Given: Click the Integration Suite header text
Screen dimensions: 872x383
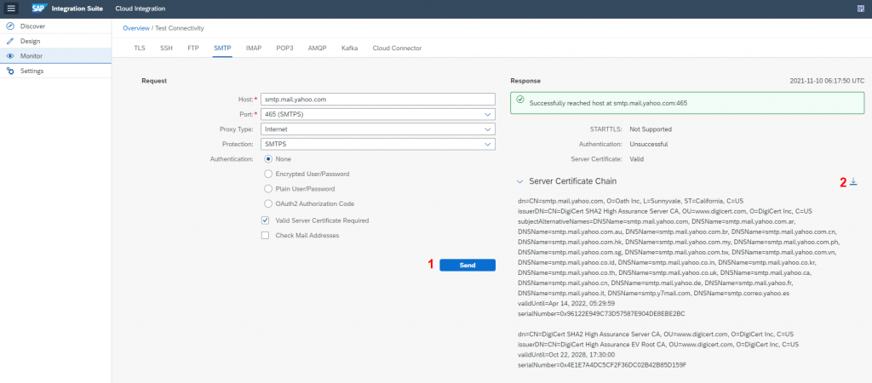Looking at the screenshot, I should pos(77,9).
